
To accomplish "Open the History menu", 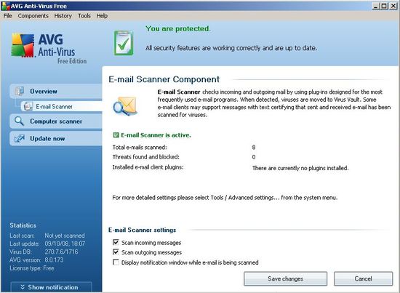I will tap(63, 16).
